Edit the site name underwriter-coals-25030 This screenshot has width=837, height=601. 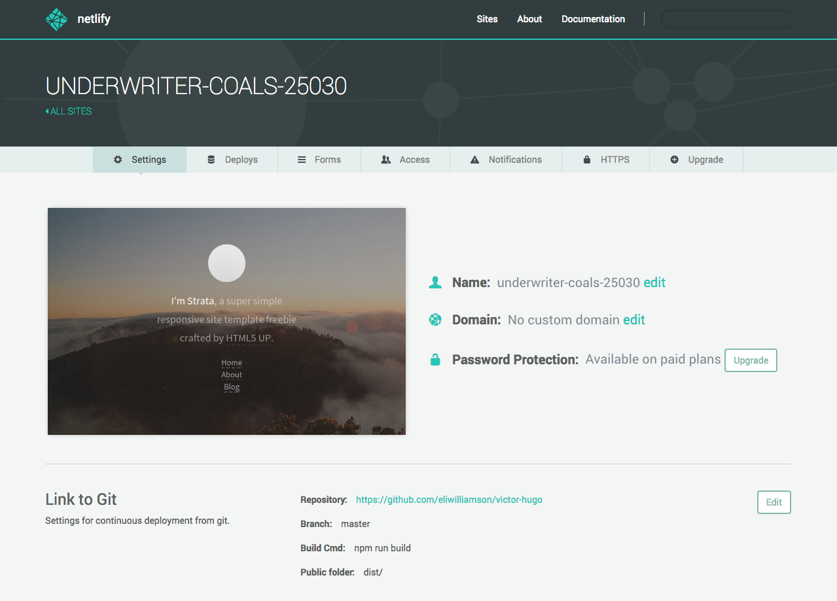654,283
